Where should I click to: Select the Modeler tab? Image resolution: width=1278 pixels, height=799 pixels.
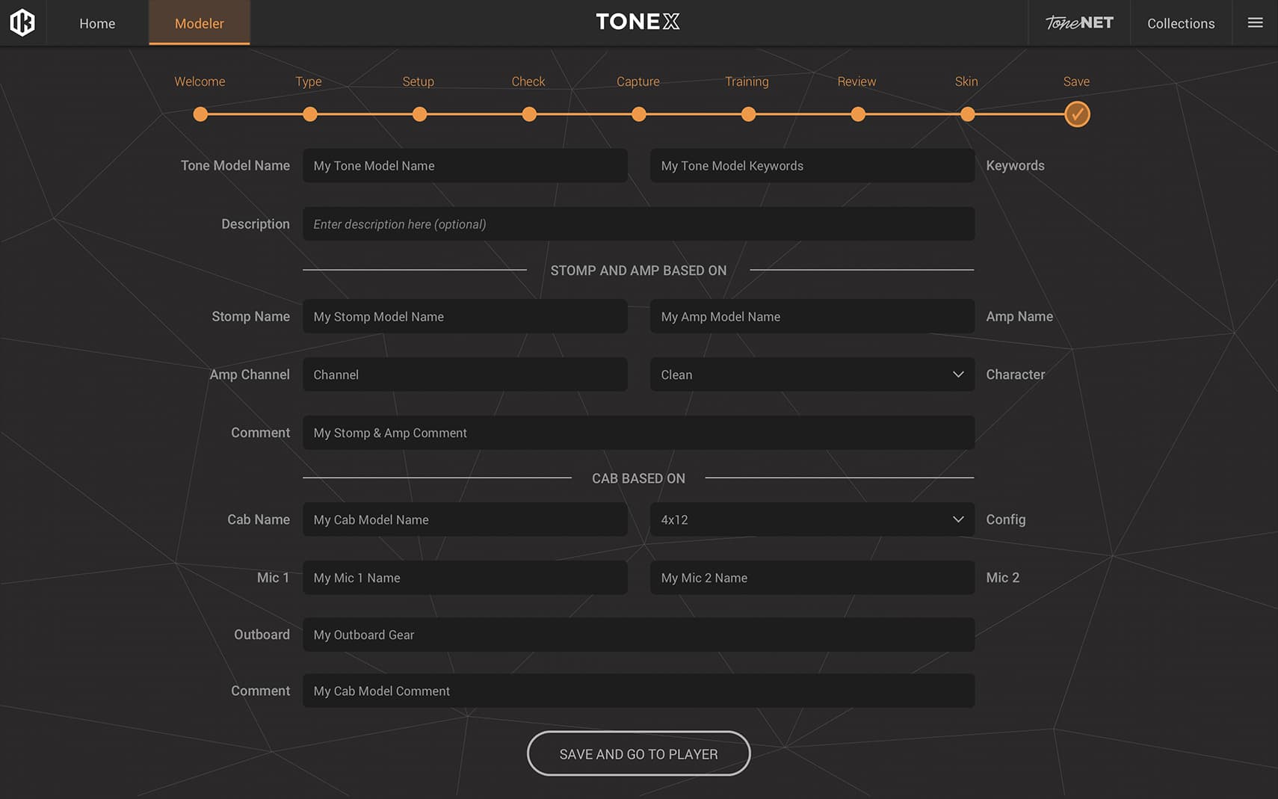point(199,23)
